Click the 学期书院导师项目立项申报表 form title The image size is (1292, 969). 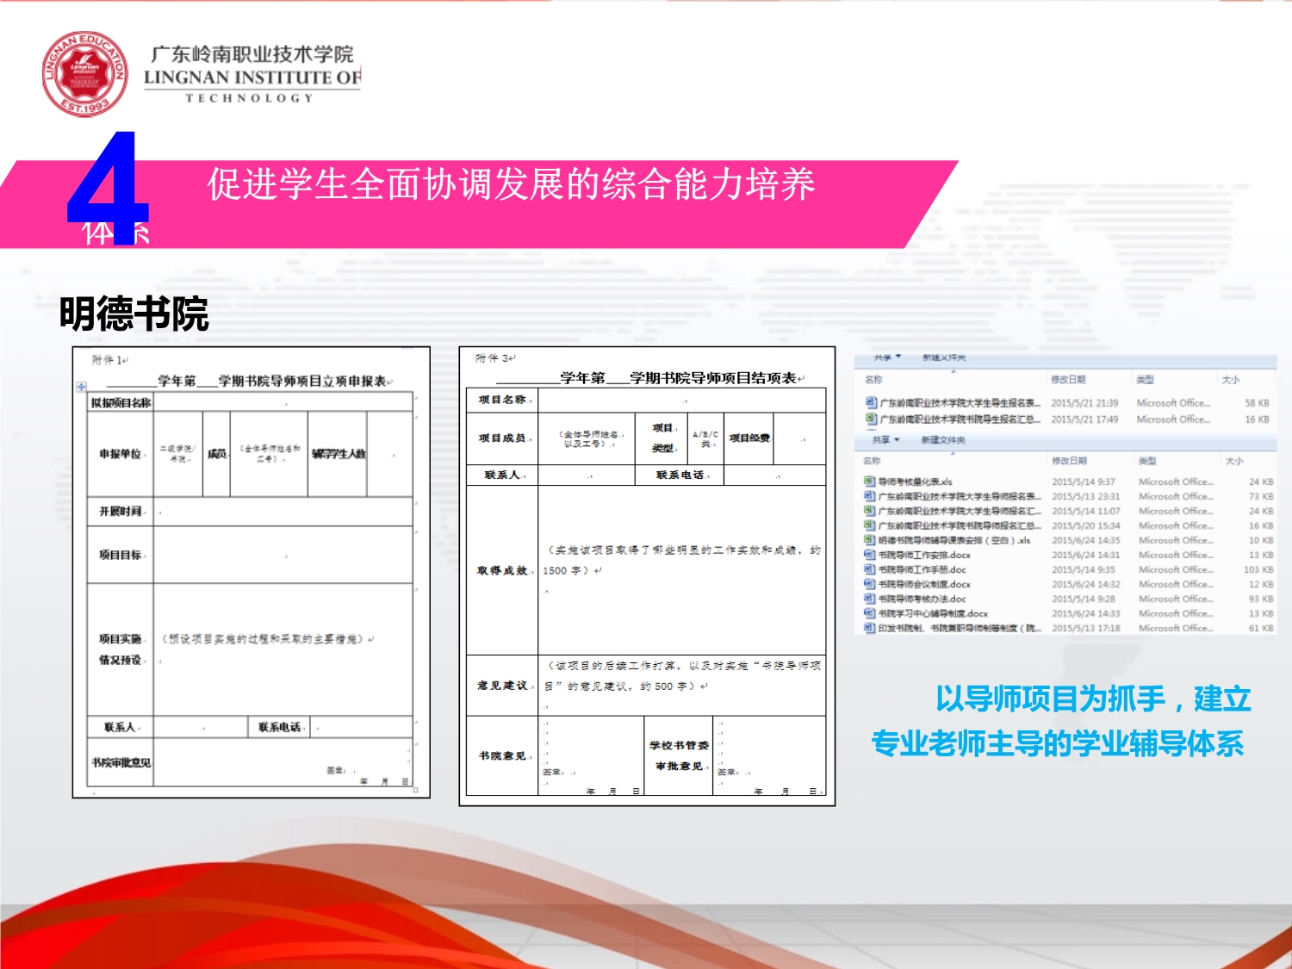tap(302, 381)
